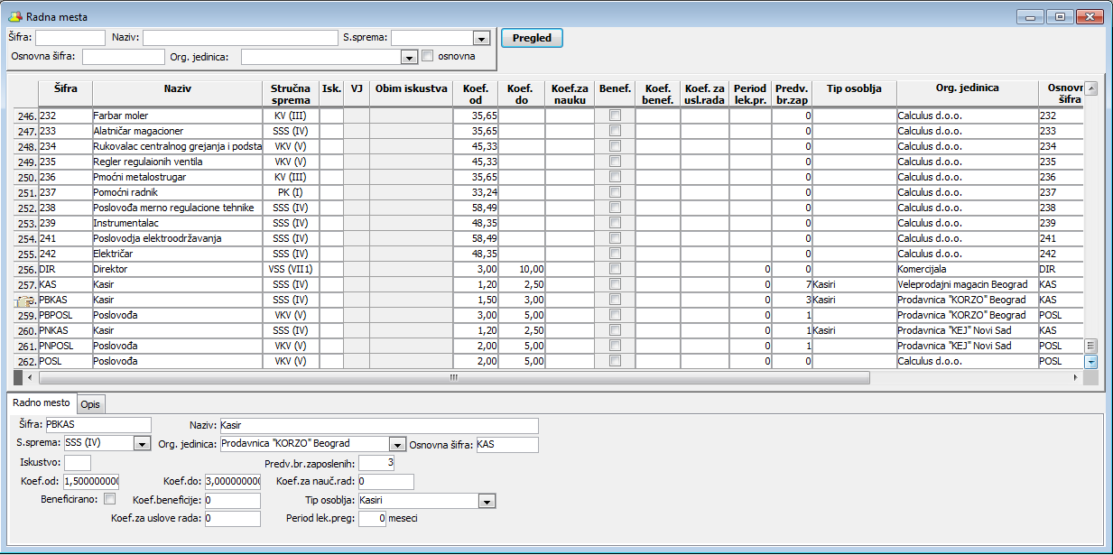Click the horizontal scrollbar thumb below the grid

pyautogui.click(x=451, y=377)
